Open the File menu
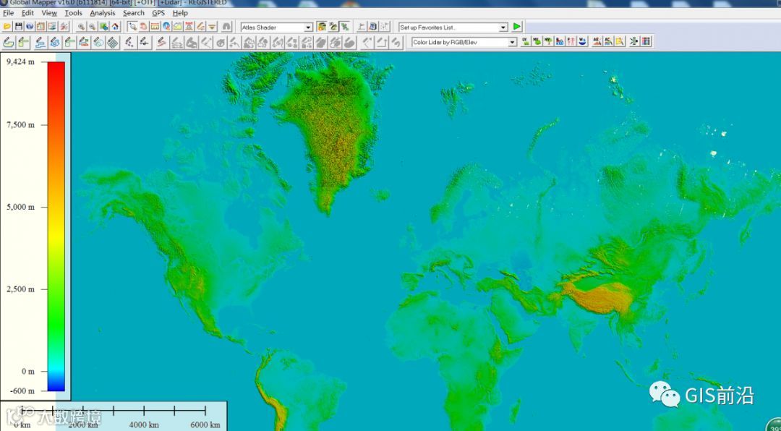Image resolution: width=781 pixels, height=431 pixels. coord(9,13)
